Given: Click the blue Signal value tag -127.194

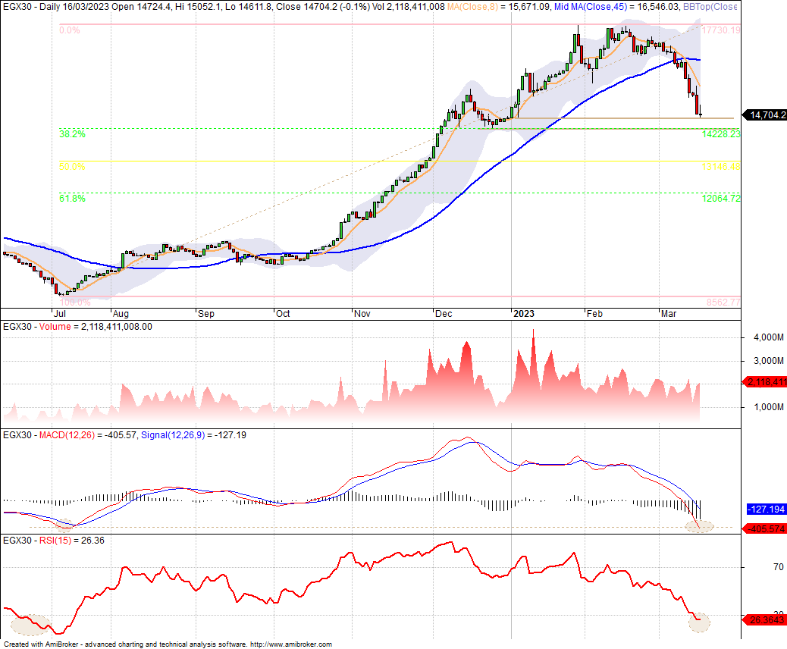Looking at the screenshot, I should (766, 509).
